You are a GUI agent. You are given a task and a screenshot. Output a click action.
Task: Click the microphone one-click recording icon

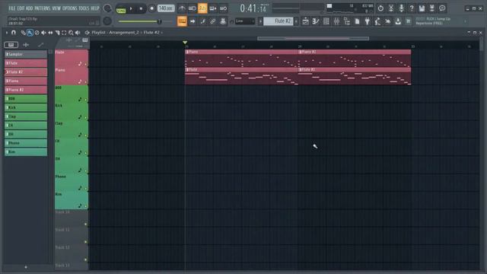401,8
